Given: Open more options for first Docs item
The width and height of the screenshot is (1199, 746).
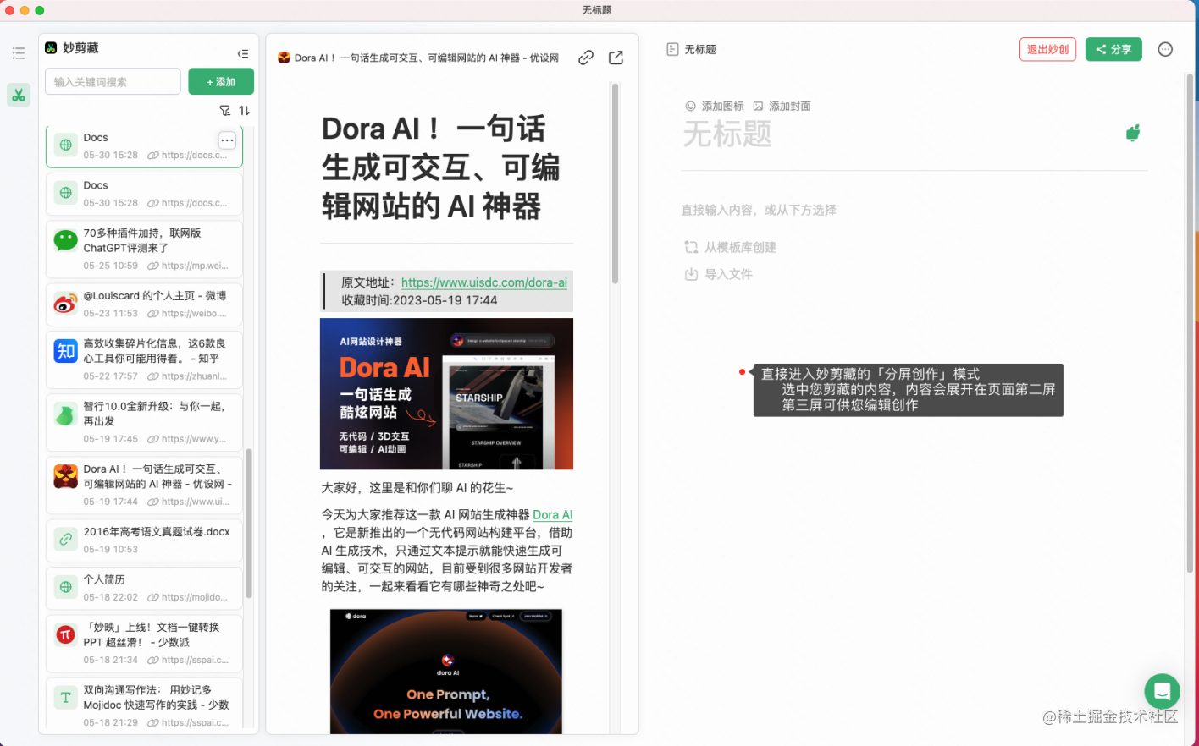Looking at the screenshot, I should pyautogui.click(x=227, y=140).
